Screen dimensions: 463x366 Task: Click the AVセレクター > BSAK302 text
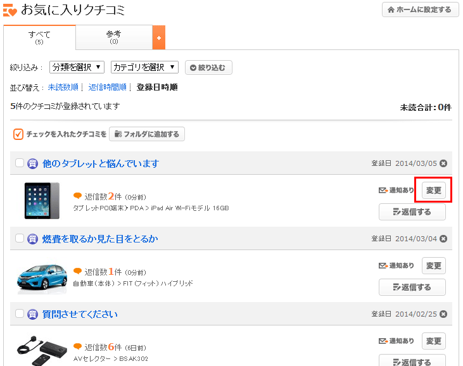(x=110, y=358)
